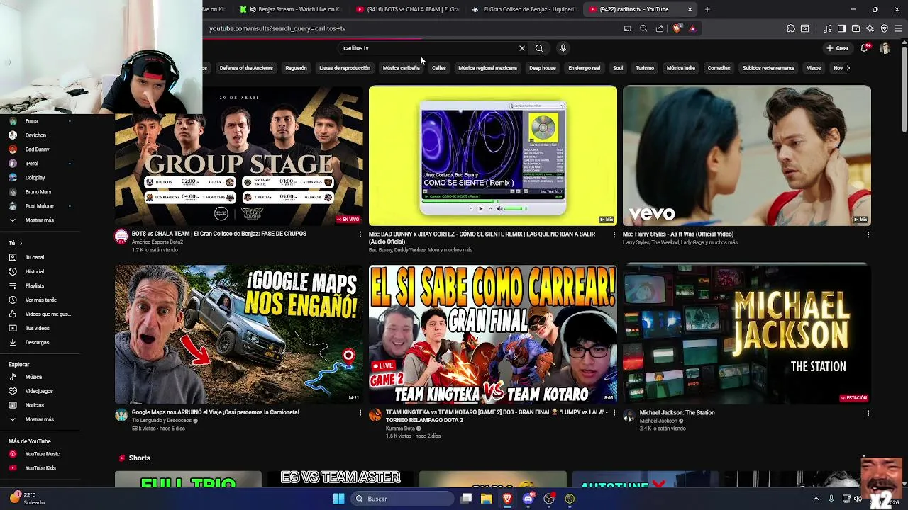Open Historial in the sidebar
The width and height of the screenshot is (908, 510).
35,271
